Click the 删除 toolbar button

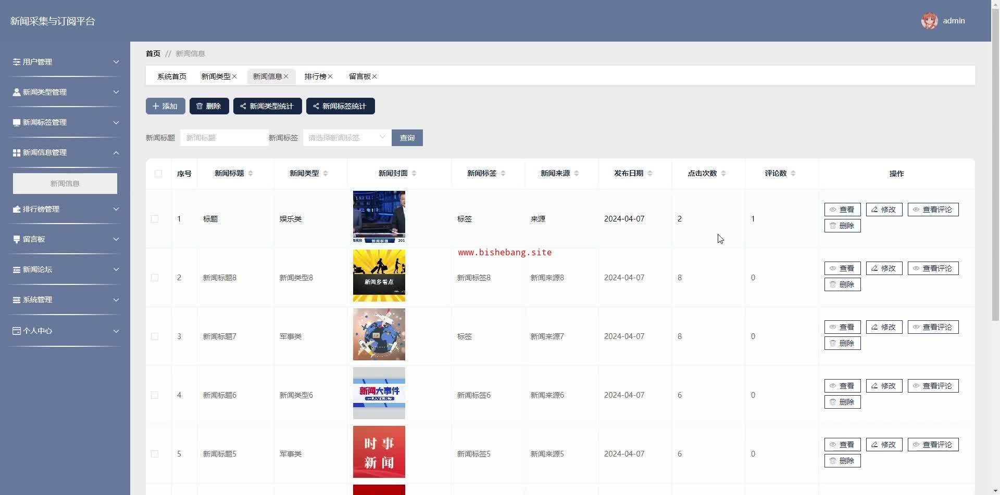pos(209,106)
